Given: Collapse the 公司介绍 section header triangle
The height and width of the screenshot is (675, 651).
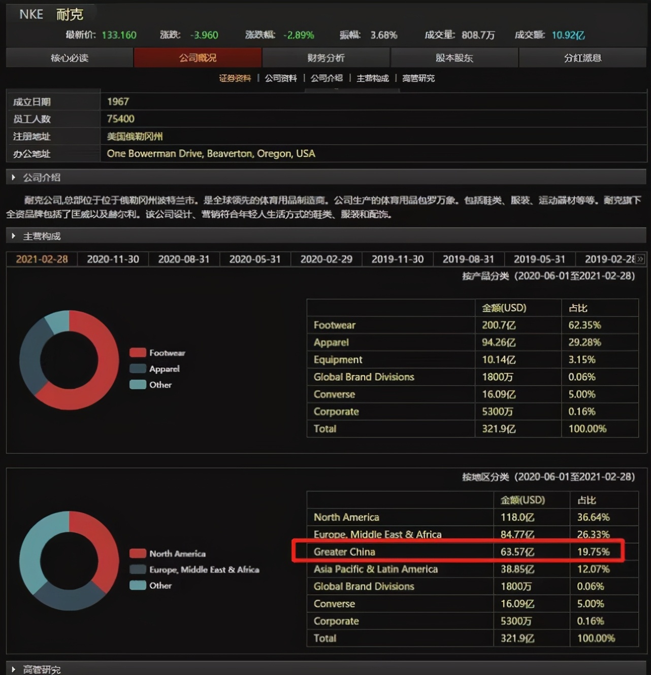Looking at the screenshot, I should click(14, 177).
